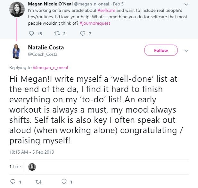Follow Natalie Costa
Screen dimensions: 198x188
[x=161, y=50]
